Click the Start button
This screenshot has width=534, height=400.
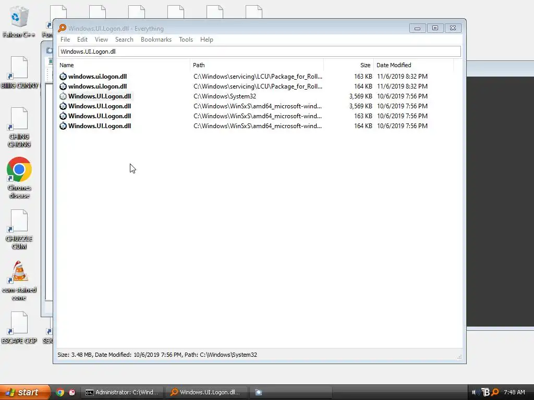coord(25,392)
